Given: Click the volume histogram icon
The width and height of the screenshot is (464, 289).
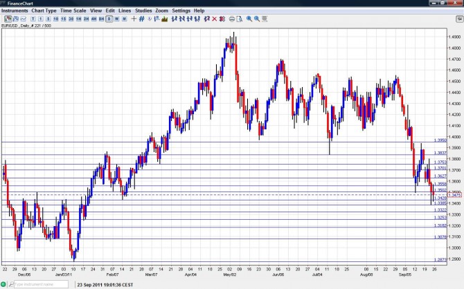Looking at the screenshot, I should (x=165, y=19).
